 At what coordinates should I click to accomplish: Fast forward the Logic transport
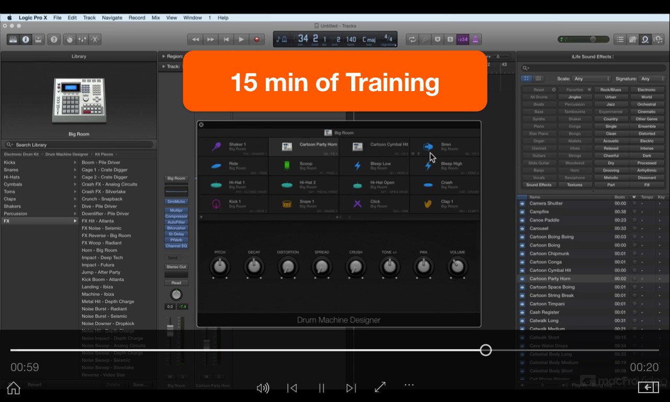point(210,39)
